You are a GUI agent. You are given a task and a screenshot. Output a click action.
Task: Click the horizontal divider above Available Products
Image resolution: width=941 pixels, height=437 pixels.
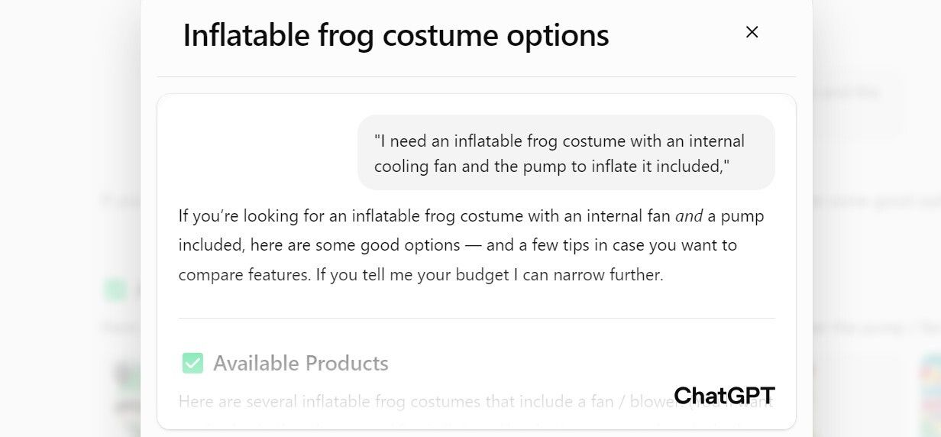pos(476,318)
